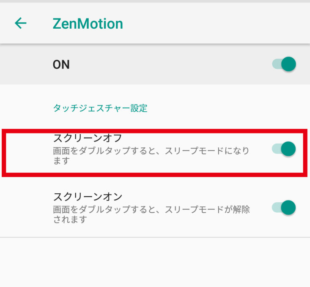Tap the ON label text
Screen dimensions: 310x287
click(61, 65)
